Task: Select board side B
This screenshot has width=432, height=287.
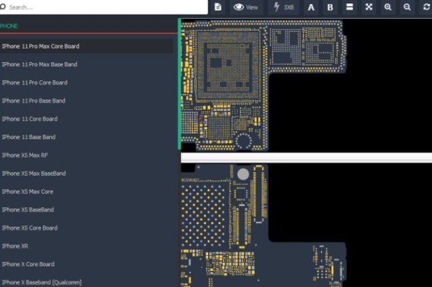Action: coord(330,7)
